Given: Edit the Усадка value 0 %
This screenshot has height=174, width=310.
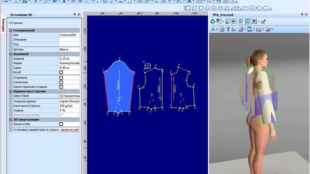Looking at the screenshot, I should coord(69,110).
